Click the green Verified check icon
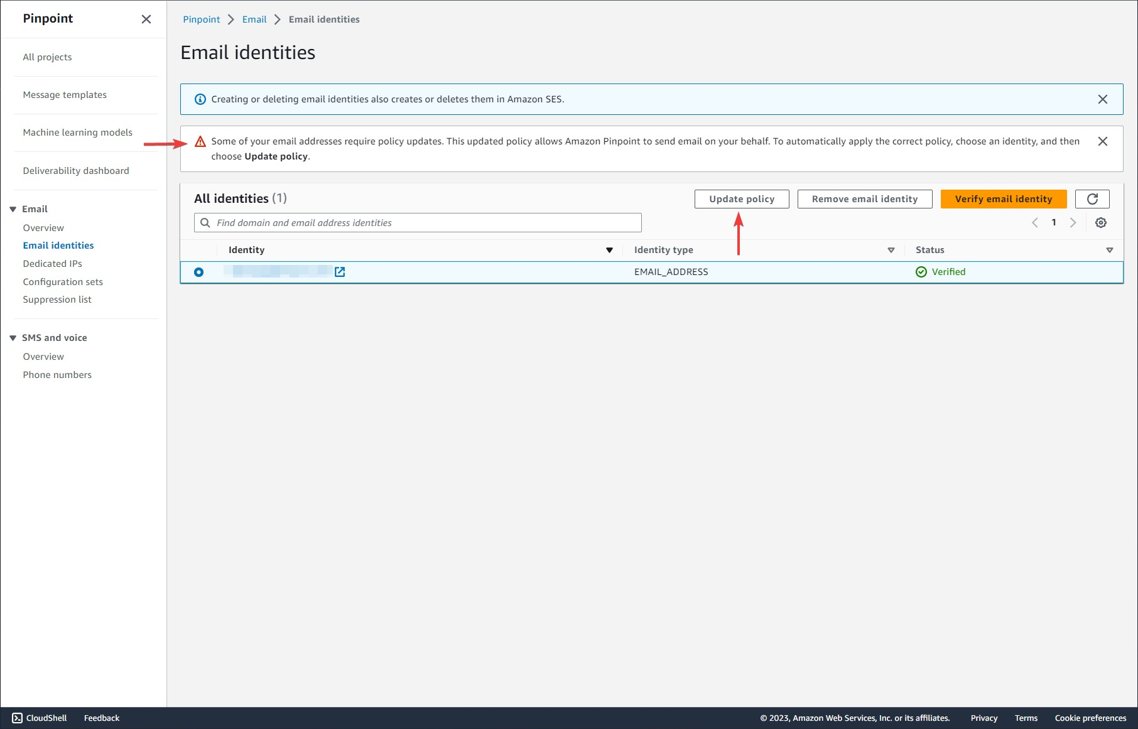 click(x=921, y=272)
